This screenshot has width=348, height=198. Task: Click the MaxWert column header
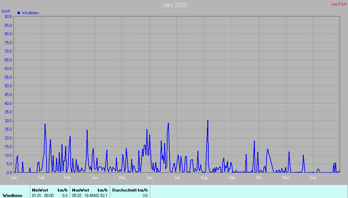click(x=81, y=190)
